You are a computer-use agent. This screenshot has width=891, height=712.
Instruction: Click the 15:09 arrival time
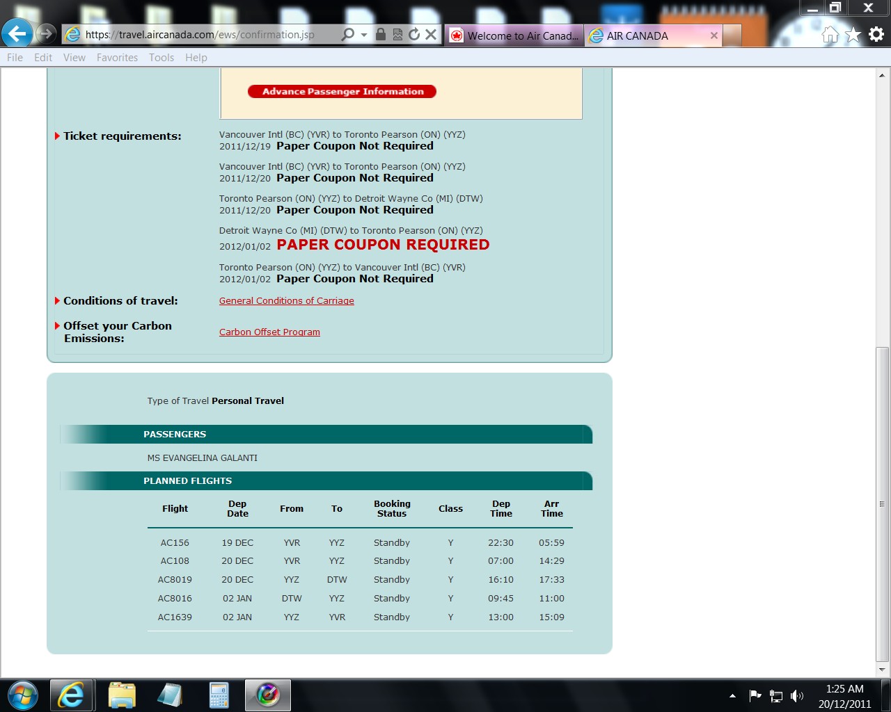(x=551, y=617)
